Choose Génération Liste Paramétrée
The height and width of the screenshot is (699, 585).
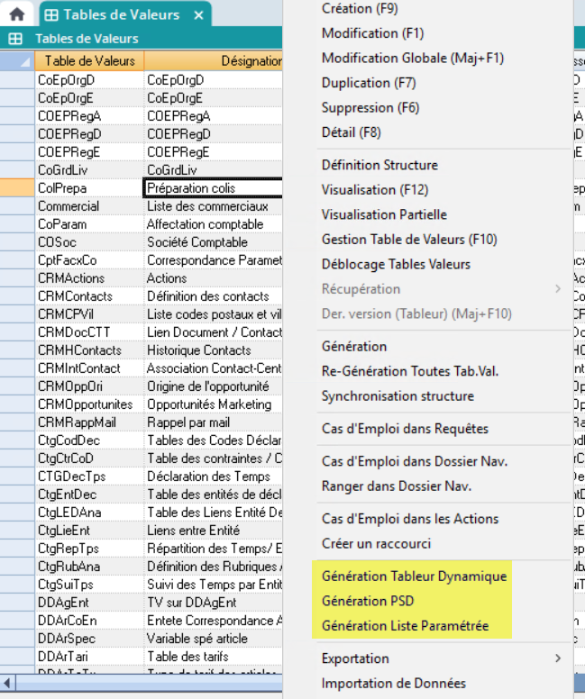(405, 625)
